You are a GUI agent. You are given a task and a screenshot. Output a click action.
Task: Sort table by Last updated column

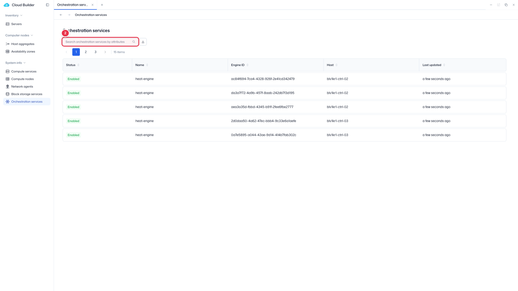tap(444, 65)
